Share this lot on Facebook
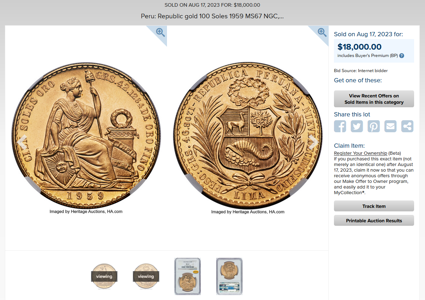425x300 pixels. click(x=340, y=126)
